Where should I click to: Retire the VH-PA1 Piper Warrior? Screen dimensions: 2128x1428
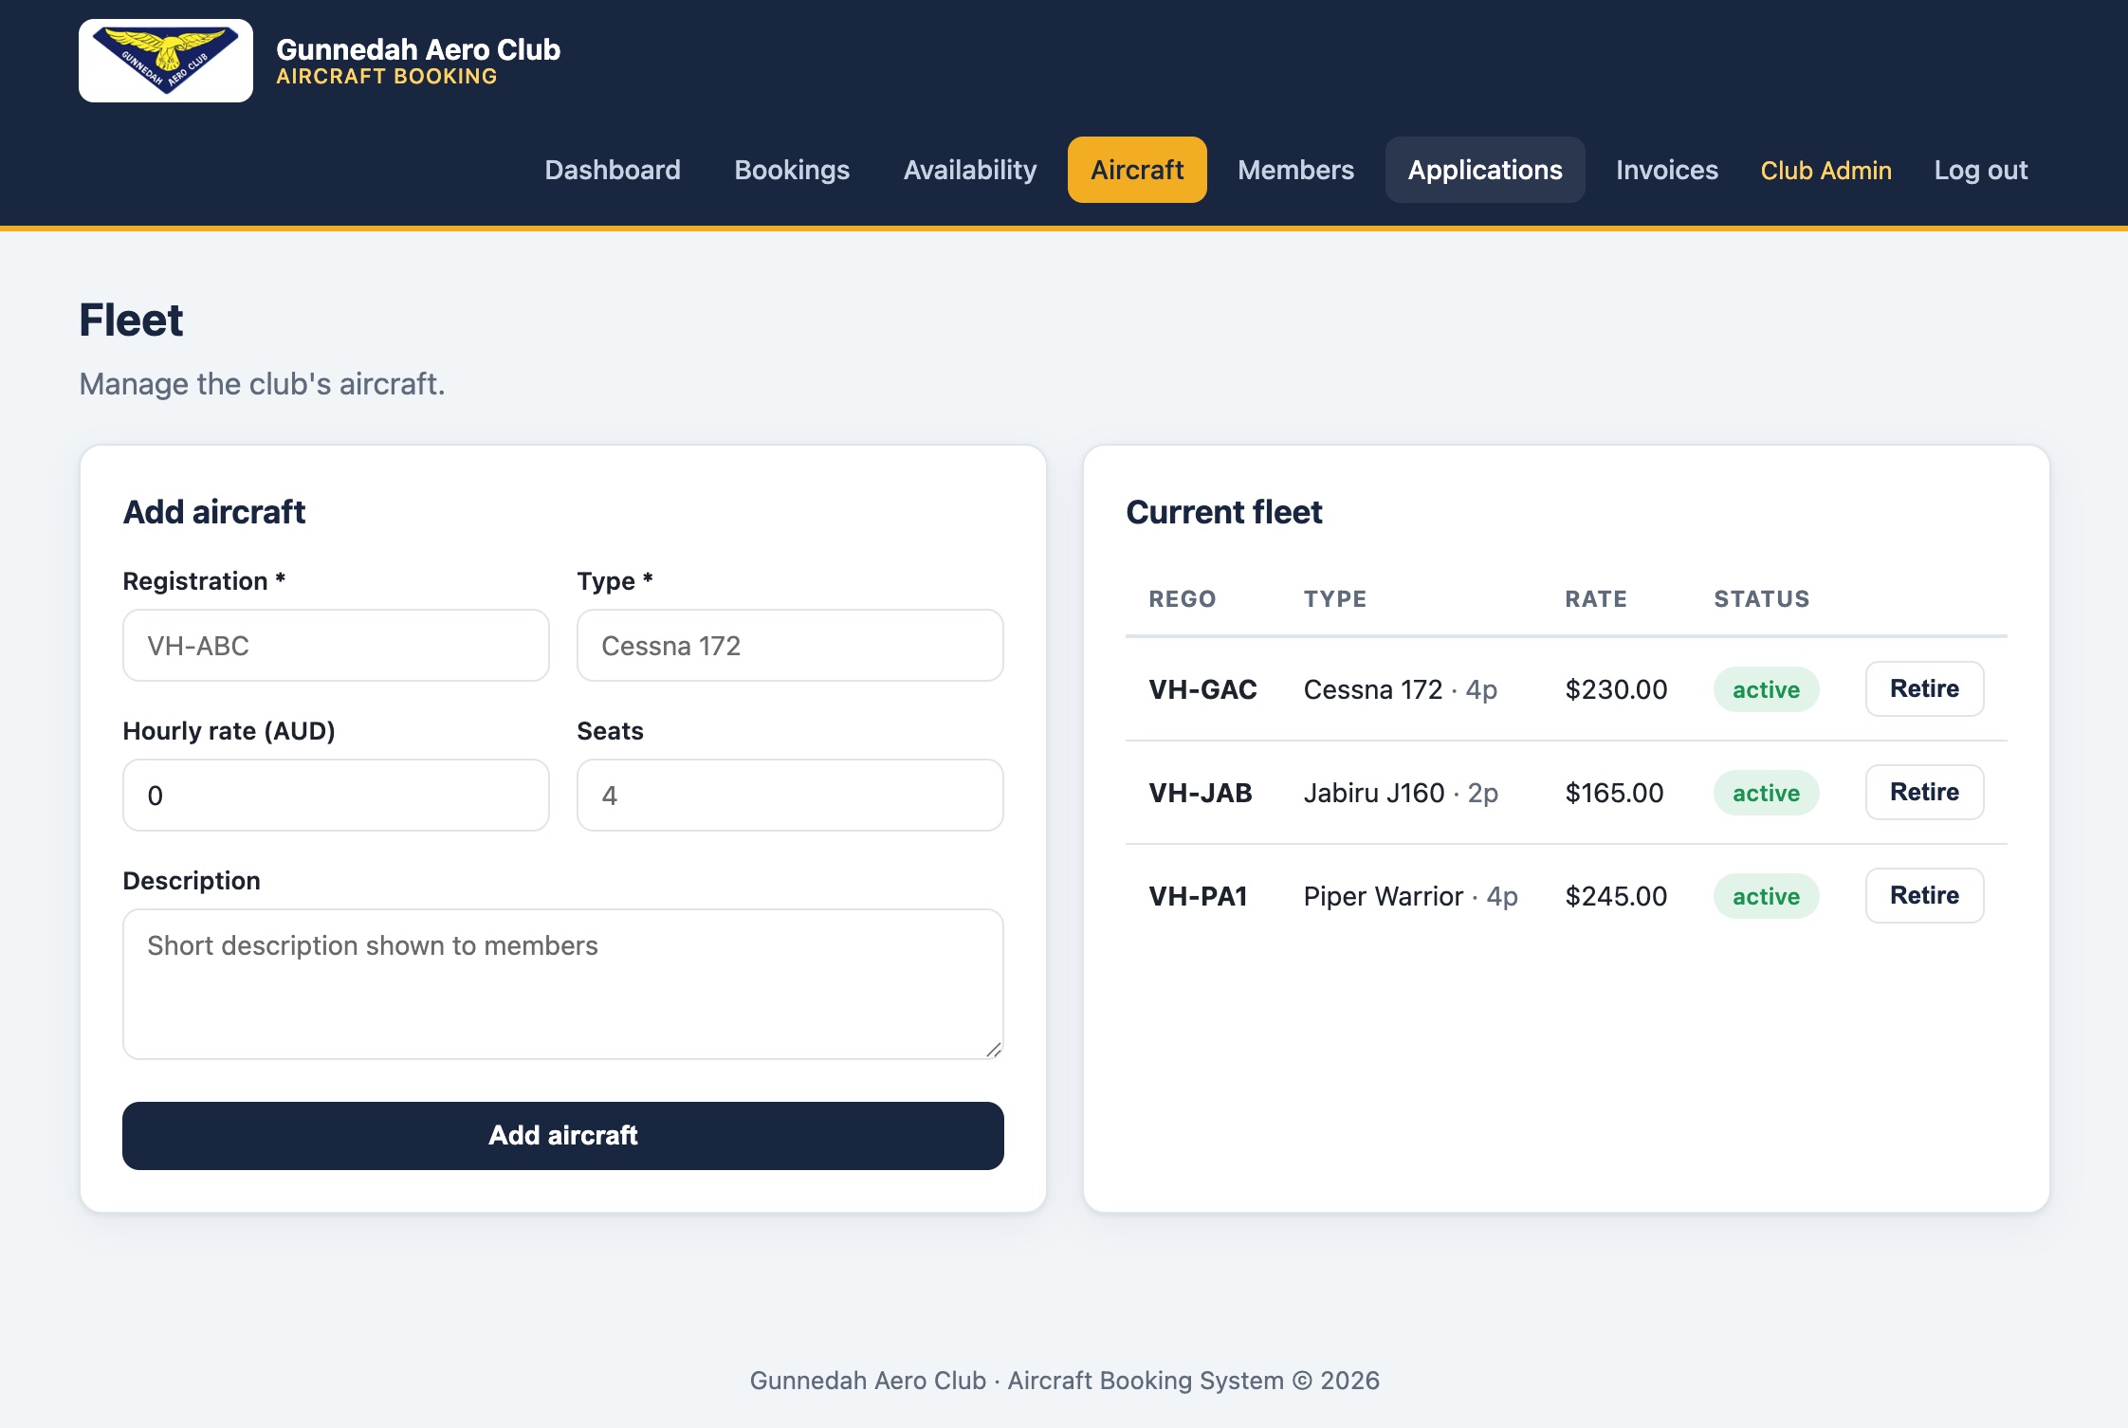click(x=1924, y=896)
